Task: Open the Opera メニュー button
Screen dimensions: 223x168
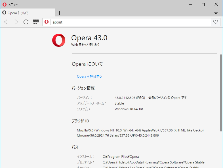Action: click(10, 5)
